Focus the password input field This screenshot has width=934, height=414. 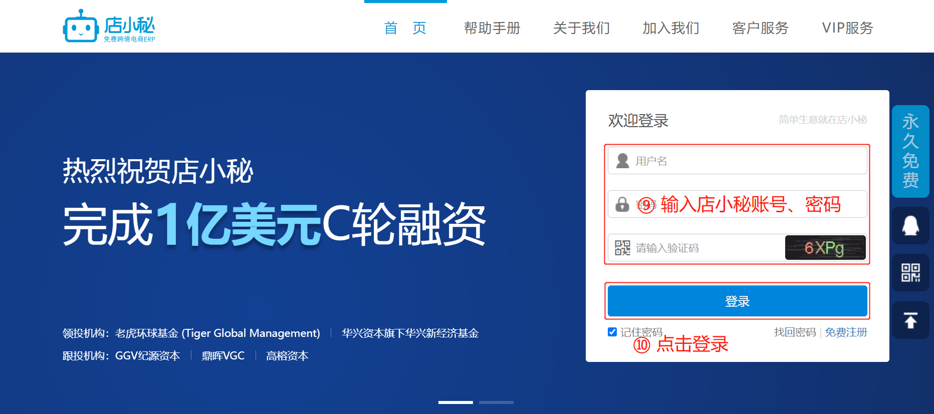pyautogui.click(x=737, y=204)
